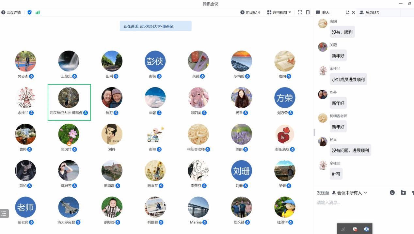Click the blue security shield icon

tap(30, 12)
